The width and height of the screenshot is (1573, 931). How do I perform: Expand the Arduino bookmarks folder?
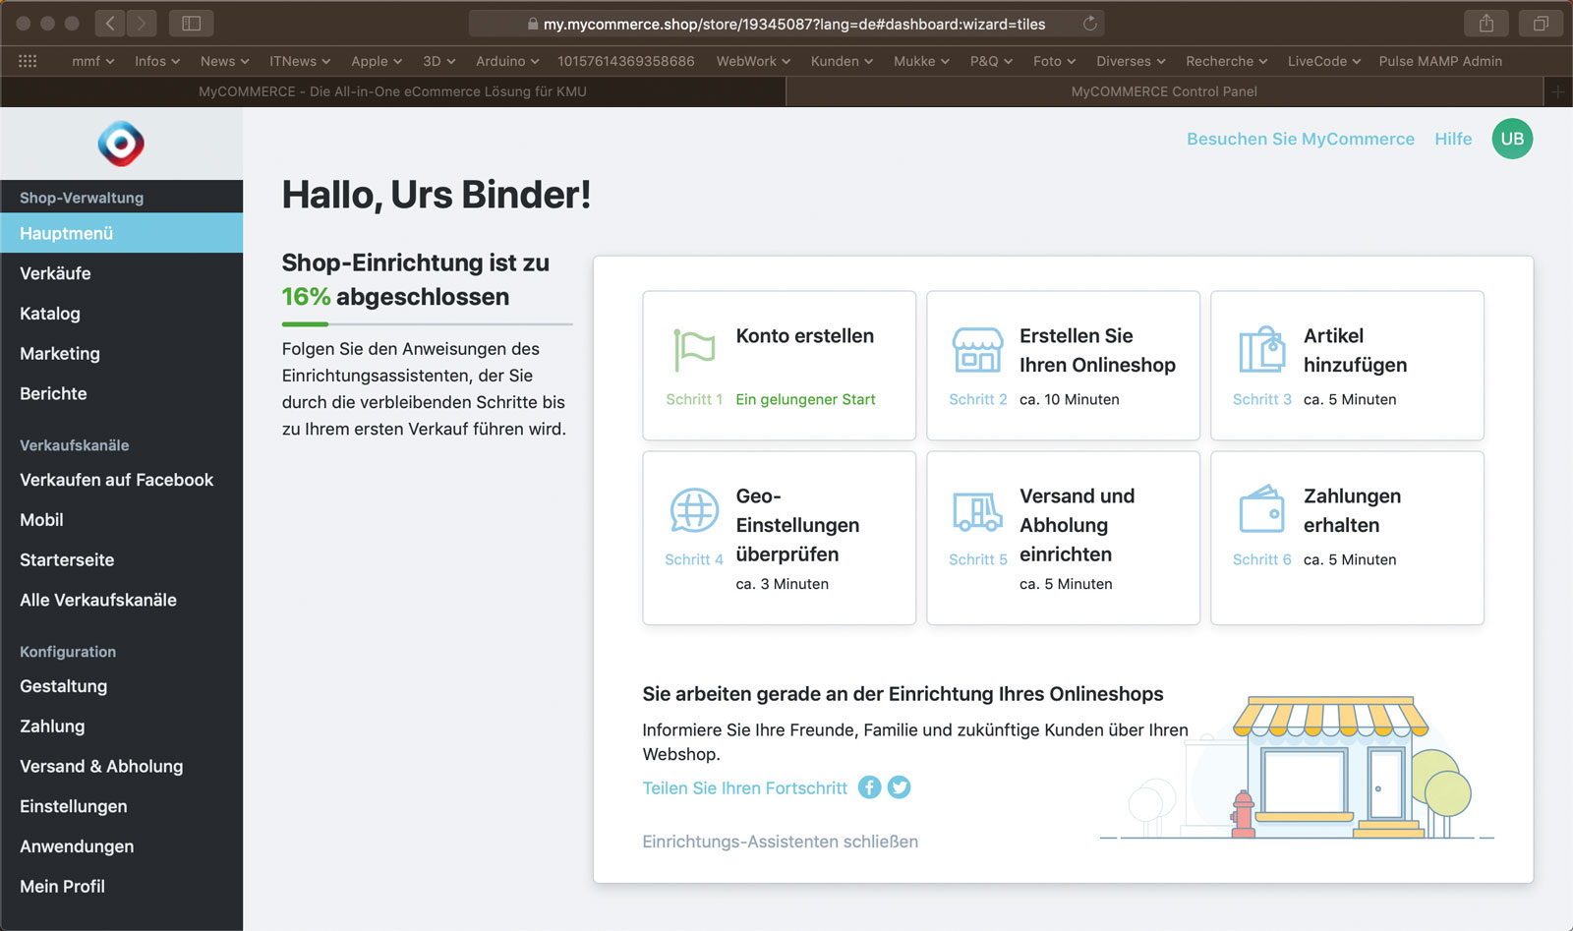click(507, 61)
